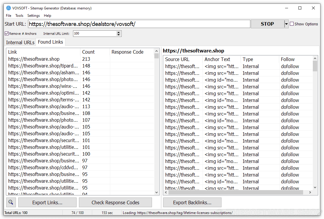Toggle the Remove # Anchors checkbox
Viewport: 324px width, 219px height.
click(x=6, y=34)
